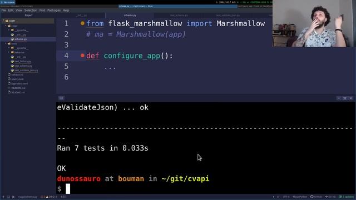Close the terminal panel
Viewport: 356px width, 200px height.
click(x=351, y=98)
